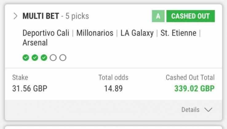The height and width of the screenshot is (129, 227).
Task: Click the 5 picks count label
Action: click(x=77, y=16)
